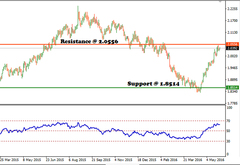The width and height of the screenshot is (240, 165).
Task: Click the 2.2255 price scale value
Action: coord(232,9)
